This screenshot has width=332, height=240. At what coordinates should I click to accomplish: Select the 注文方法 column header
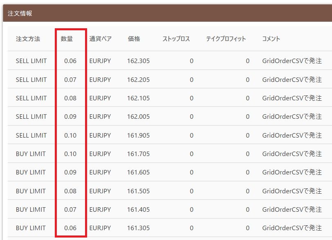click(x=28, y=39)
